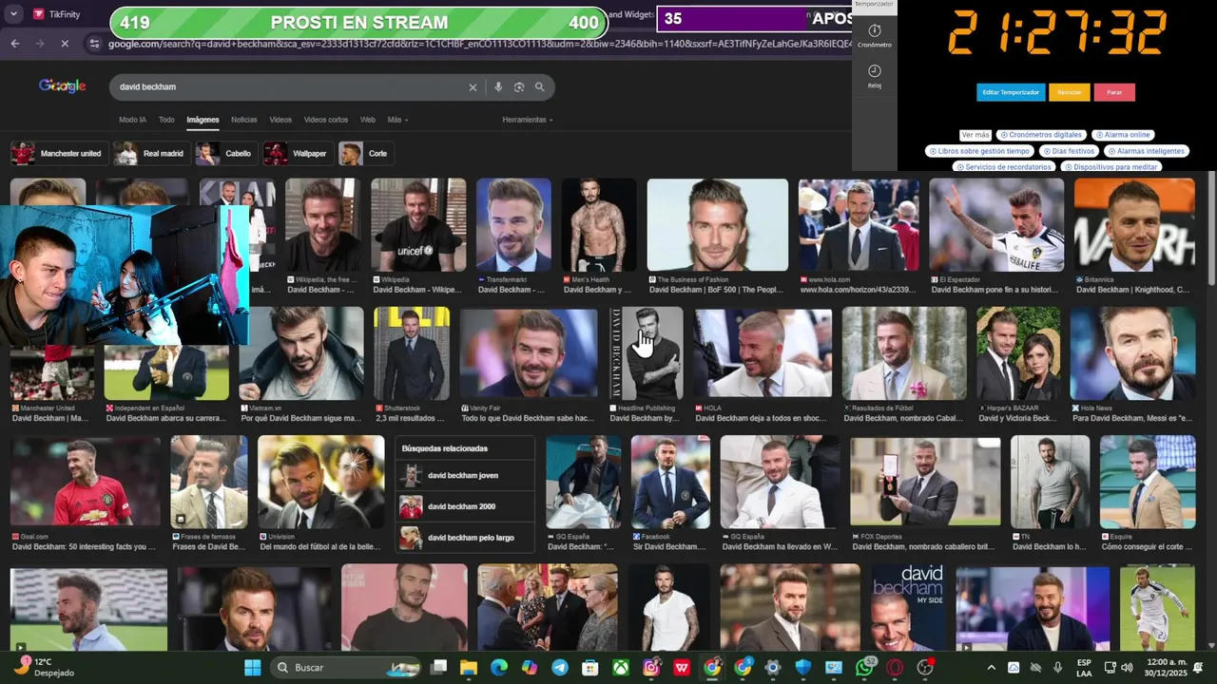Click the Reiniciar timer button
The height and width of the screenshot is (684, 1217).
[x=1070, y=92]
